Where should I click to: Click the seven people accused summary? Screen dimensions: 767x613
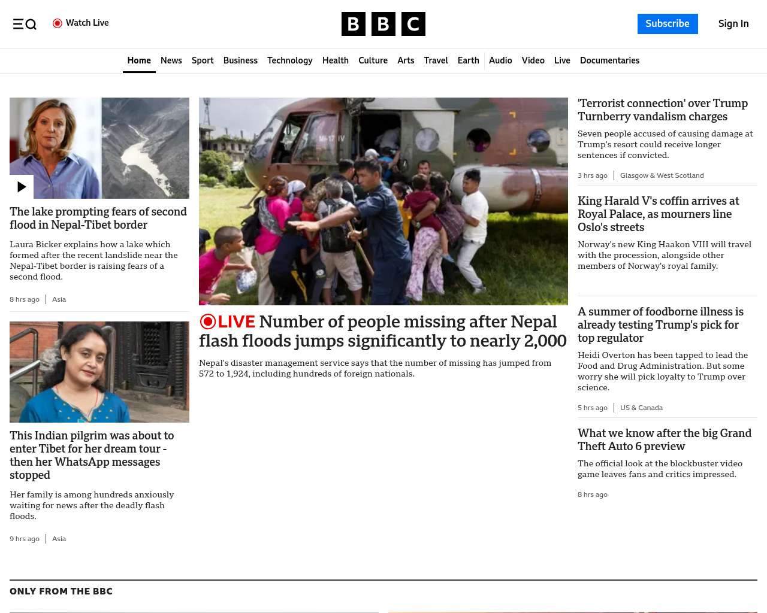tap(665, 144)
